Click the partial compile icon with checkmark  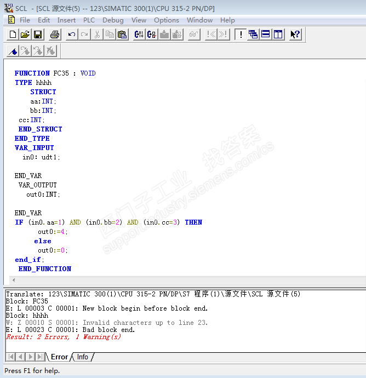click(x=152, y=35)
